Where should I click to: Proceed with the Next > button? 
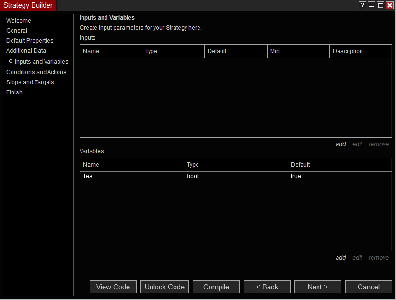318,287
